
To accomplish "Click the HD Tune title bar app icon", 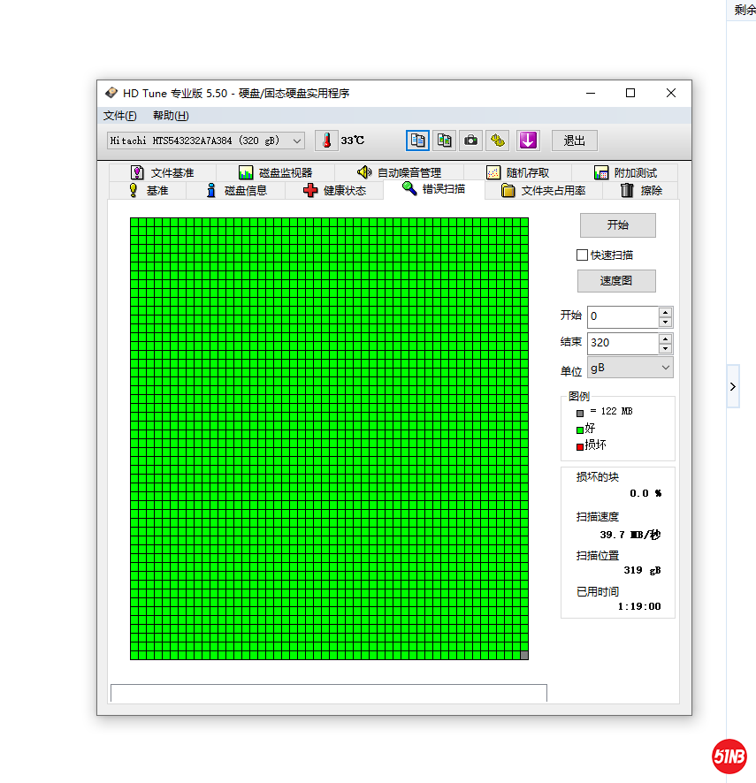I will (x=111, y=93).
